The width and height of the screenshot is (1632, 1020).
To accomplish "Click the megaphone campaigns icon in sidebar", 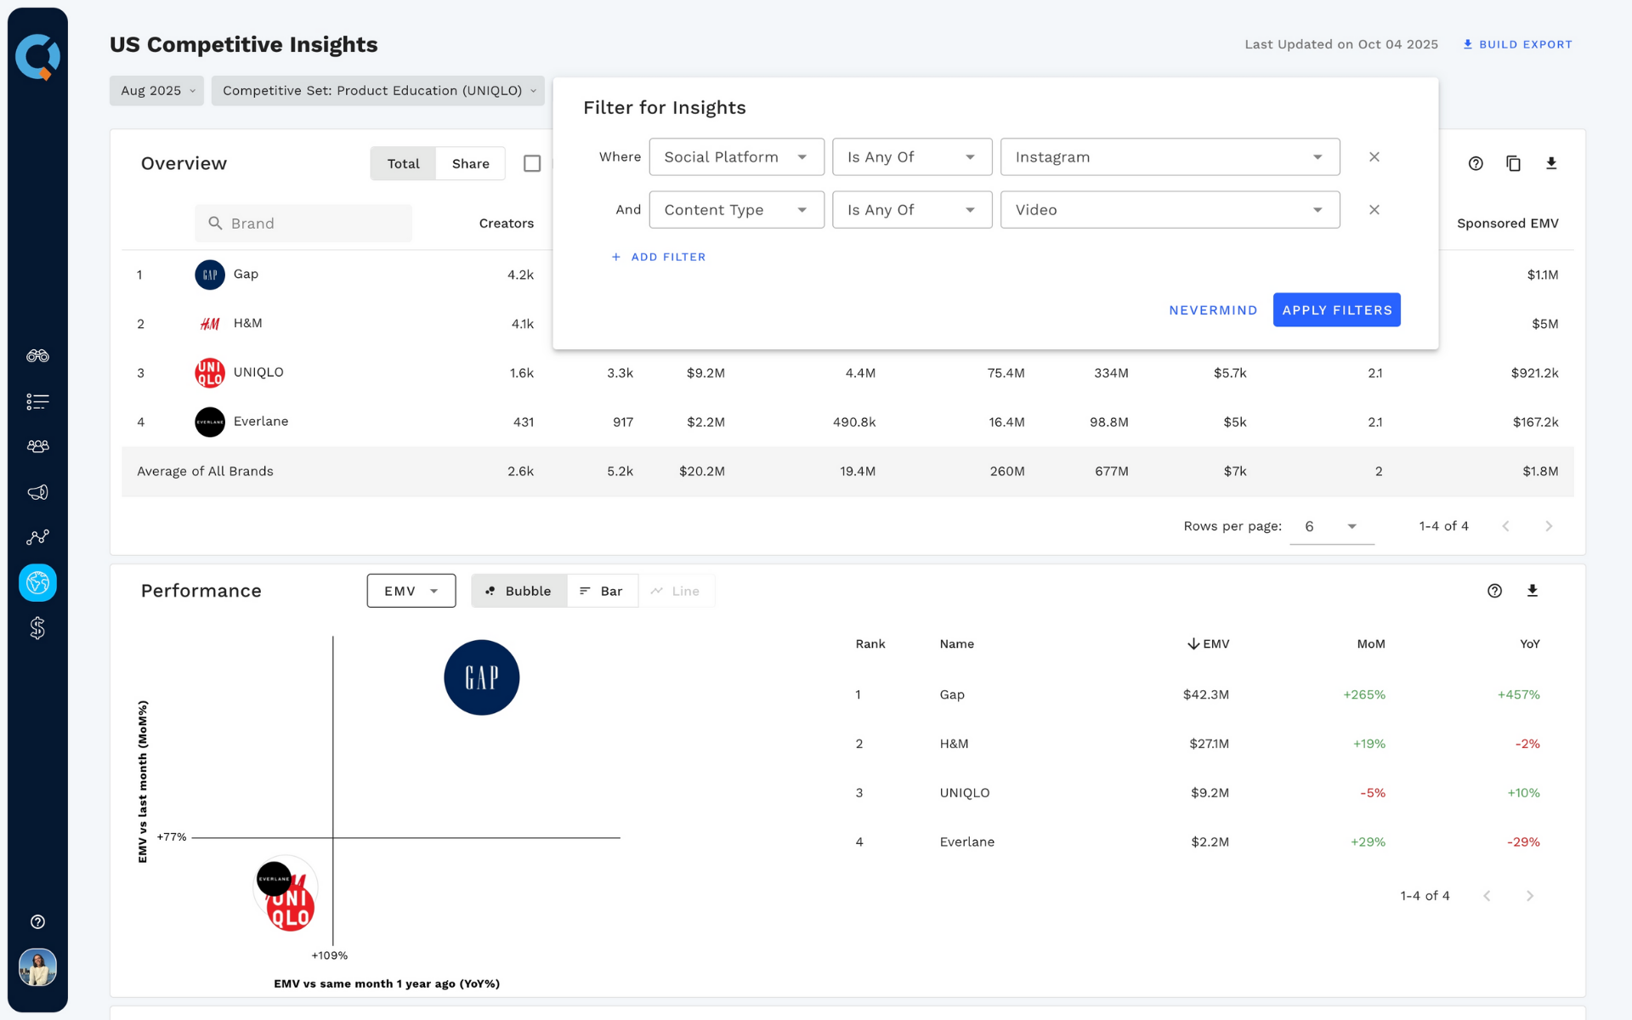I will click(37, 491).
